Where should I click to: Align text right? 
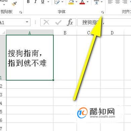[x=125, y=2]
